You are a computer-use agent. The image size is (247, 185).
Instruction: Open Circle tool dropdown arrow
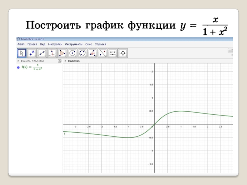[x=76, y=56]
